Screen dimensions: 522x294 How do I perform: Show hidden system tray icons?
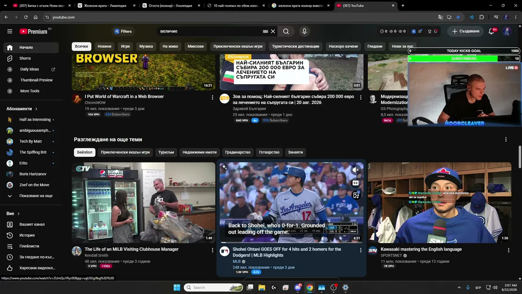tap(459, 287)
